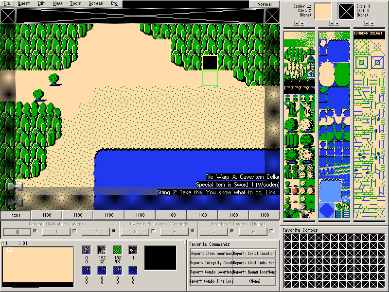Select Warp Return square B

tap(102, 271)
